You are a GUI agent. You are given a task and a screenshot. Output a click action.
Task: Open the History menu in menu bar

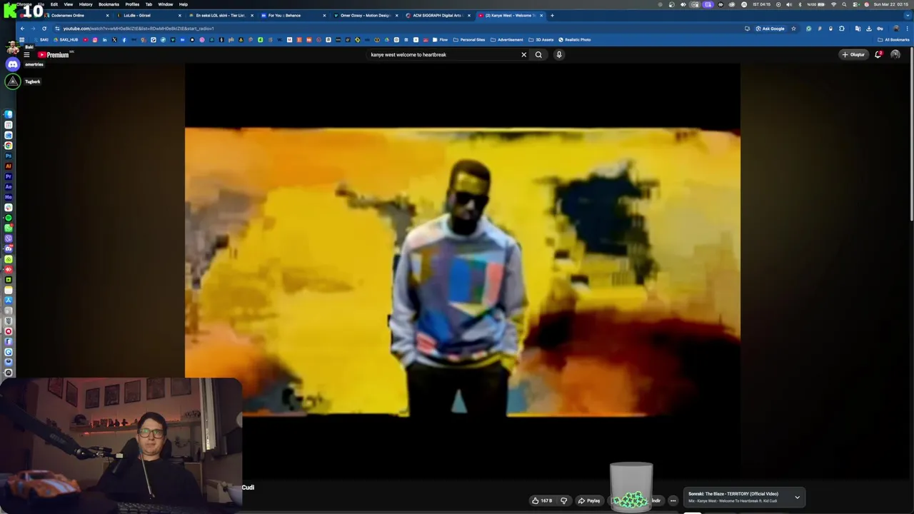(x=86, y=4)
